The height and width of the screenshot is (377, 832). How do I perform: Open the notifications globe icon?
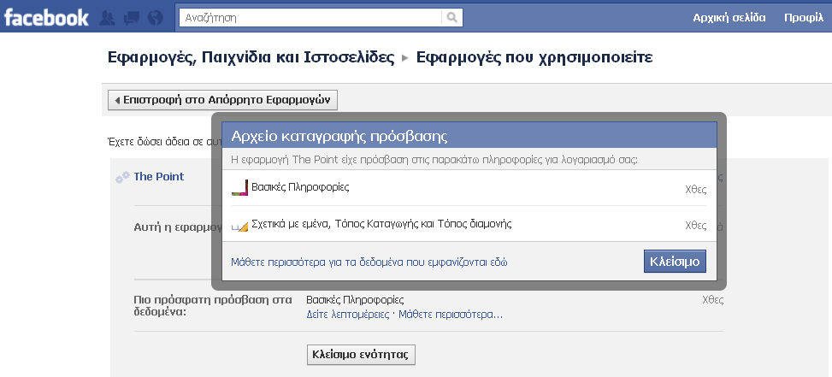[x=154, y=17]
